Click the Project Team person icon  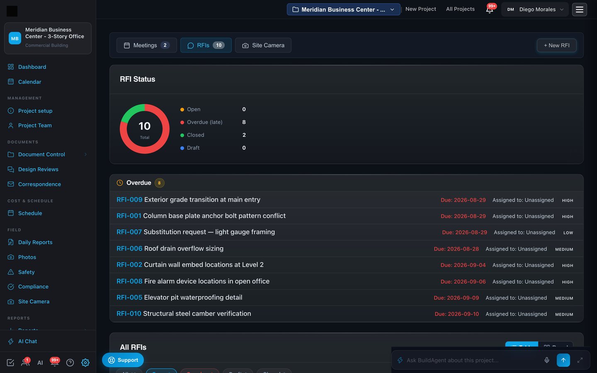coord(11,125)
